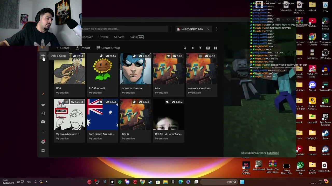Open CurseForge settings gear

(x=43, y=151)
